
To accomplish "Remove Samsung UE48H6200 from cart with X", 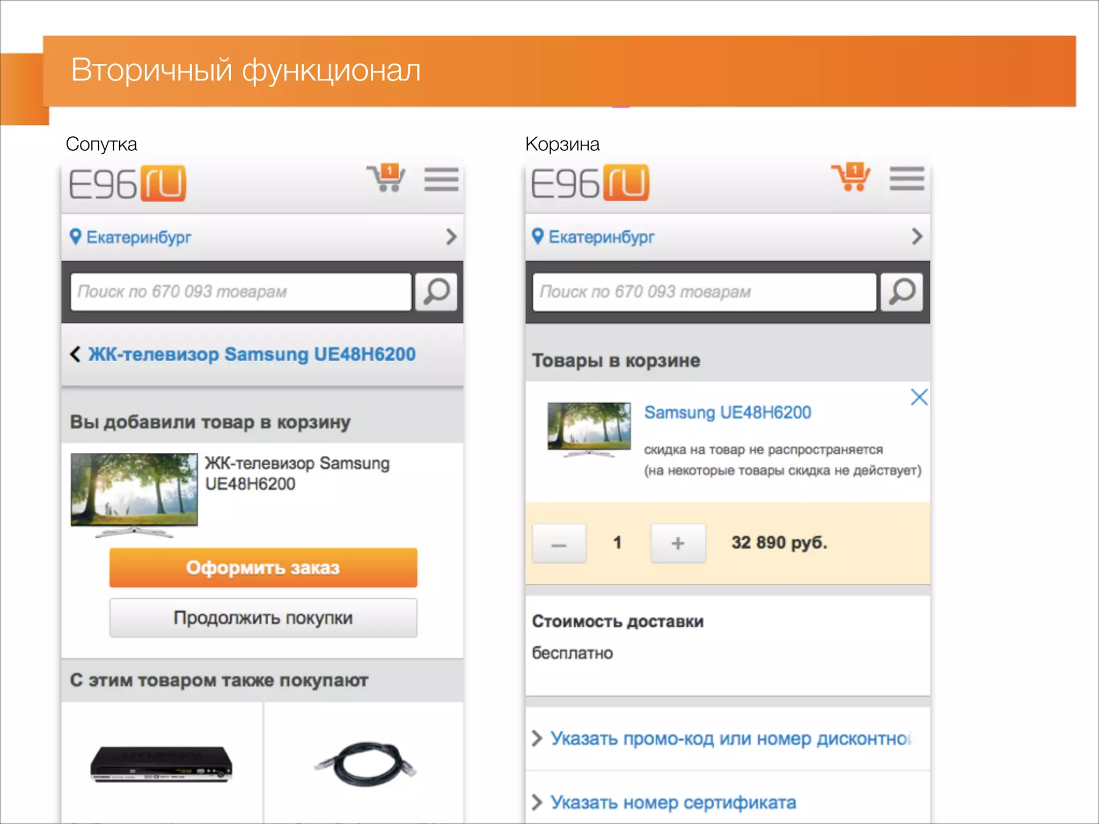I will coord(919,397).
